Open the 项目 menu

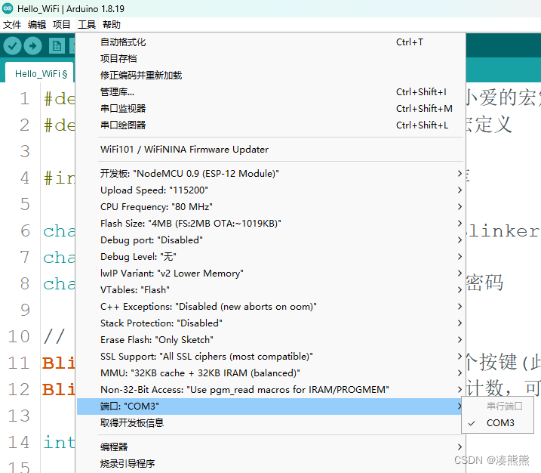click(x=62, y=25)
